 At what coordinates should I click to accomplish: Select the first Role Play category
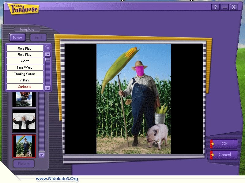tap(25, 48)
